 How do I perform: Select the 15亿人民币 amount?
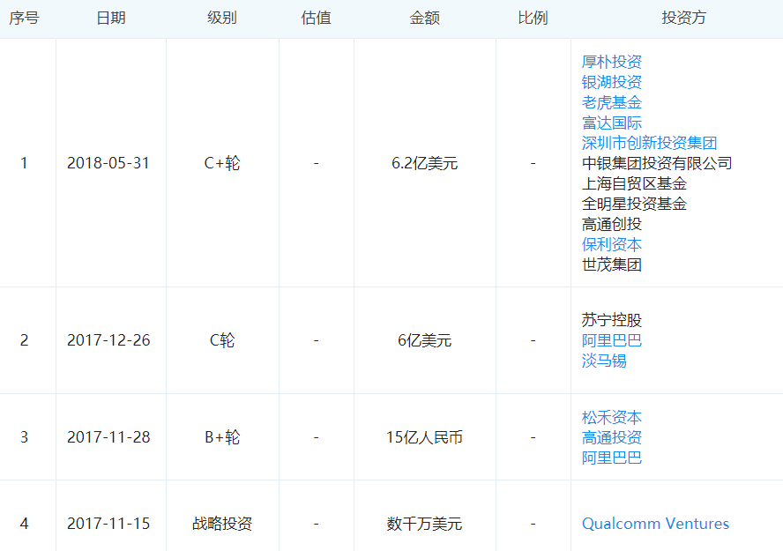(x=424, y=437)
